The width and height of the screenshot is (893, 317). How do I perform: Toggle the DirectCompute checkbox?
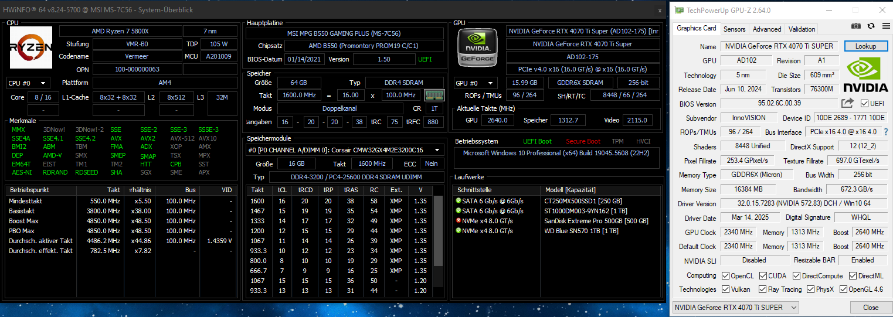tap(797, 275)
